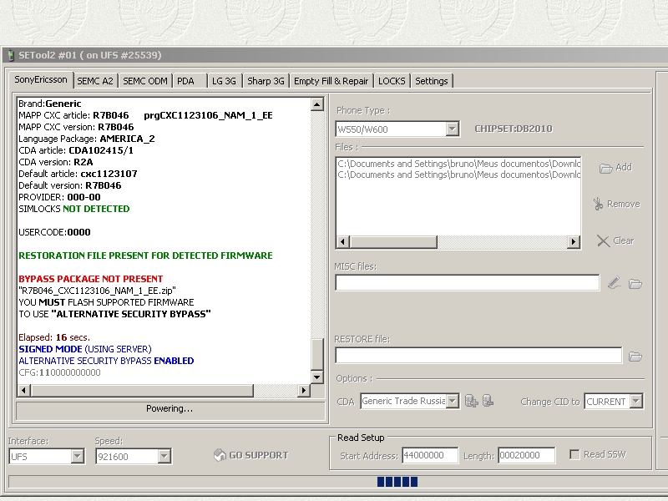668x501 pixels.
Task: Click the log scroll left arrow
Action: pyautogui.click(x=24, y=390)
